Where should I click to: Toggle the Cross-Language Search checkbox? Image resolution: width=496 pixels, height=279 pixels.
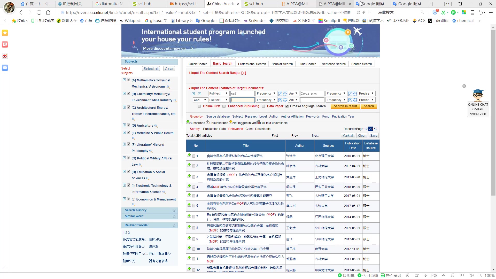(287, 106)
